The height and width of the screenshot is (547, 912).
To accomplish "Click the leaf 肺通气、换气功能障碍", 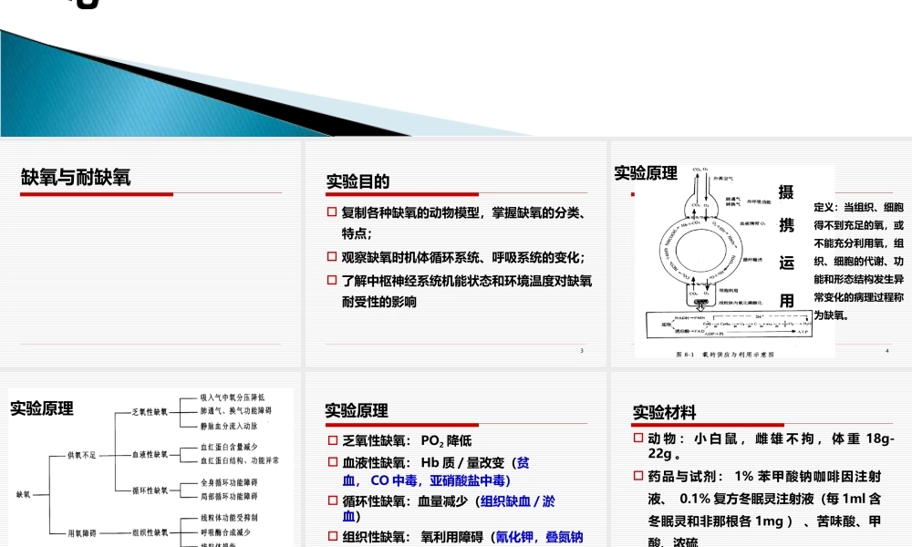I will pyautogui.click(x=235, y=410).
